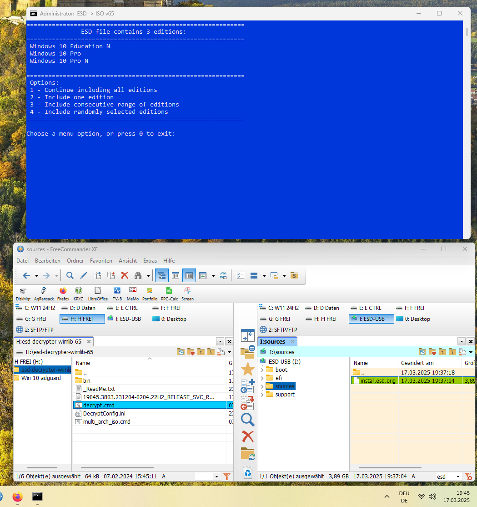
Task: Launch Screen snipping shortcut
Action: click(x=187, y=294)
